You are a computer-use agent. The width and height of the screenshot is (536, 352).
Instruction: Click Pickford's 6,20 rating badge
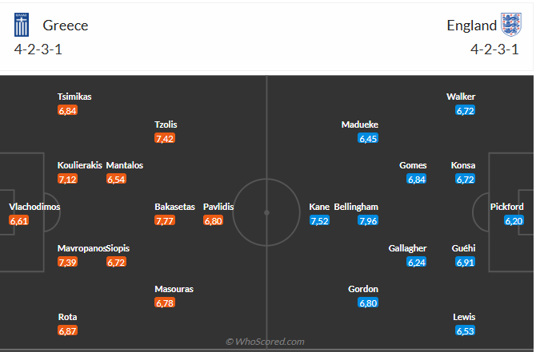(x=514, y=220)
